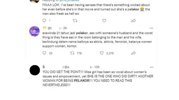Share the arawinda 21 tahun tweet

click(133, 53)
